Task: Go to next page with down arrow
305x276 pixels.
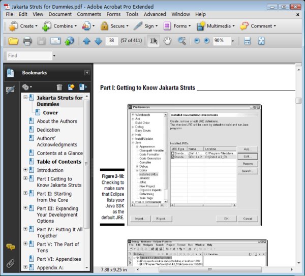Action: (98, 41)
